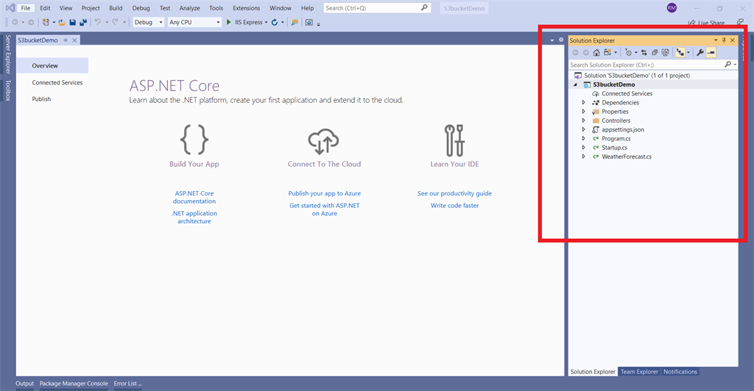Image resolution: width=754 pixels, height=391 pixels.
Task: Open ASP.NET Core documentation link
Action: click(194, 197)
